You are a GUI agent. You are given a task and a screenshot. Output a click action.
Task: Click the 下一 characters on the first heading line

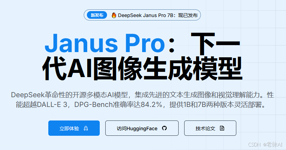(x=215, y=43)
